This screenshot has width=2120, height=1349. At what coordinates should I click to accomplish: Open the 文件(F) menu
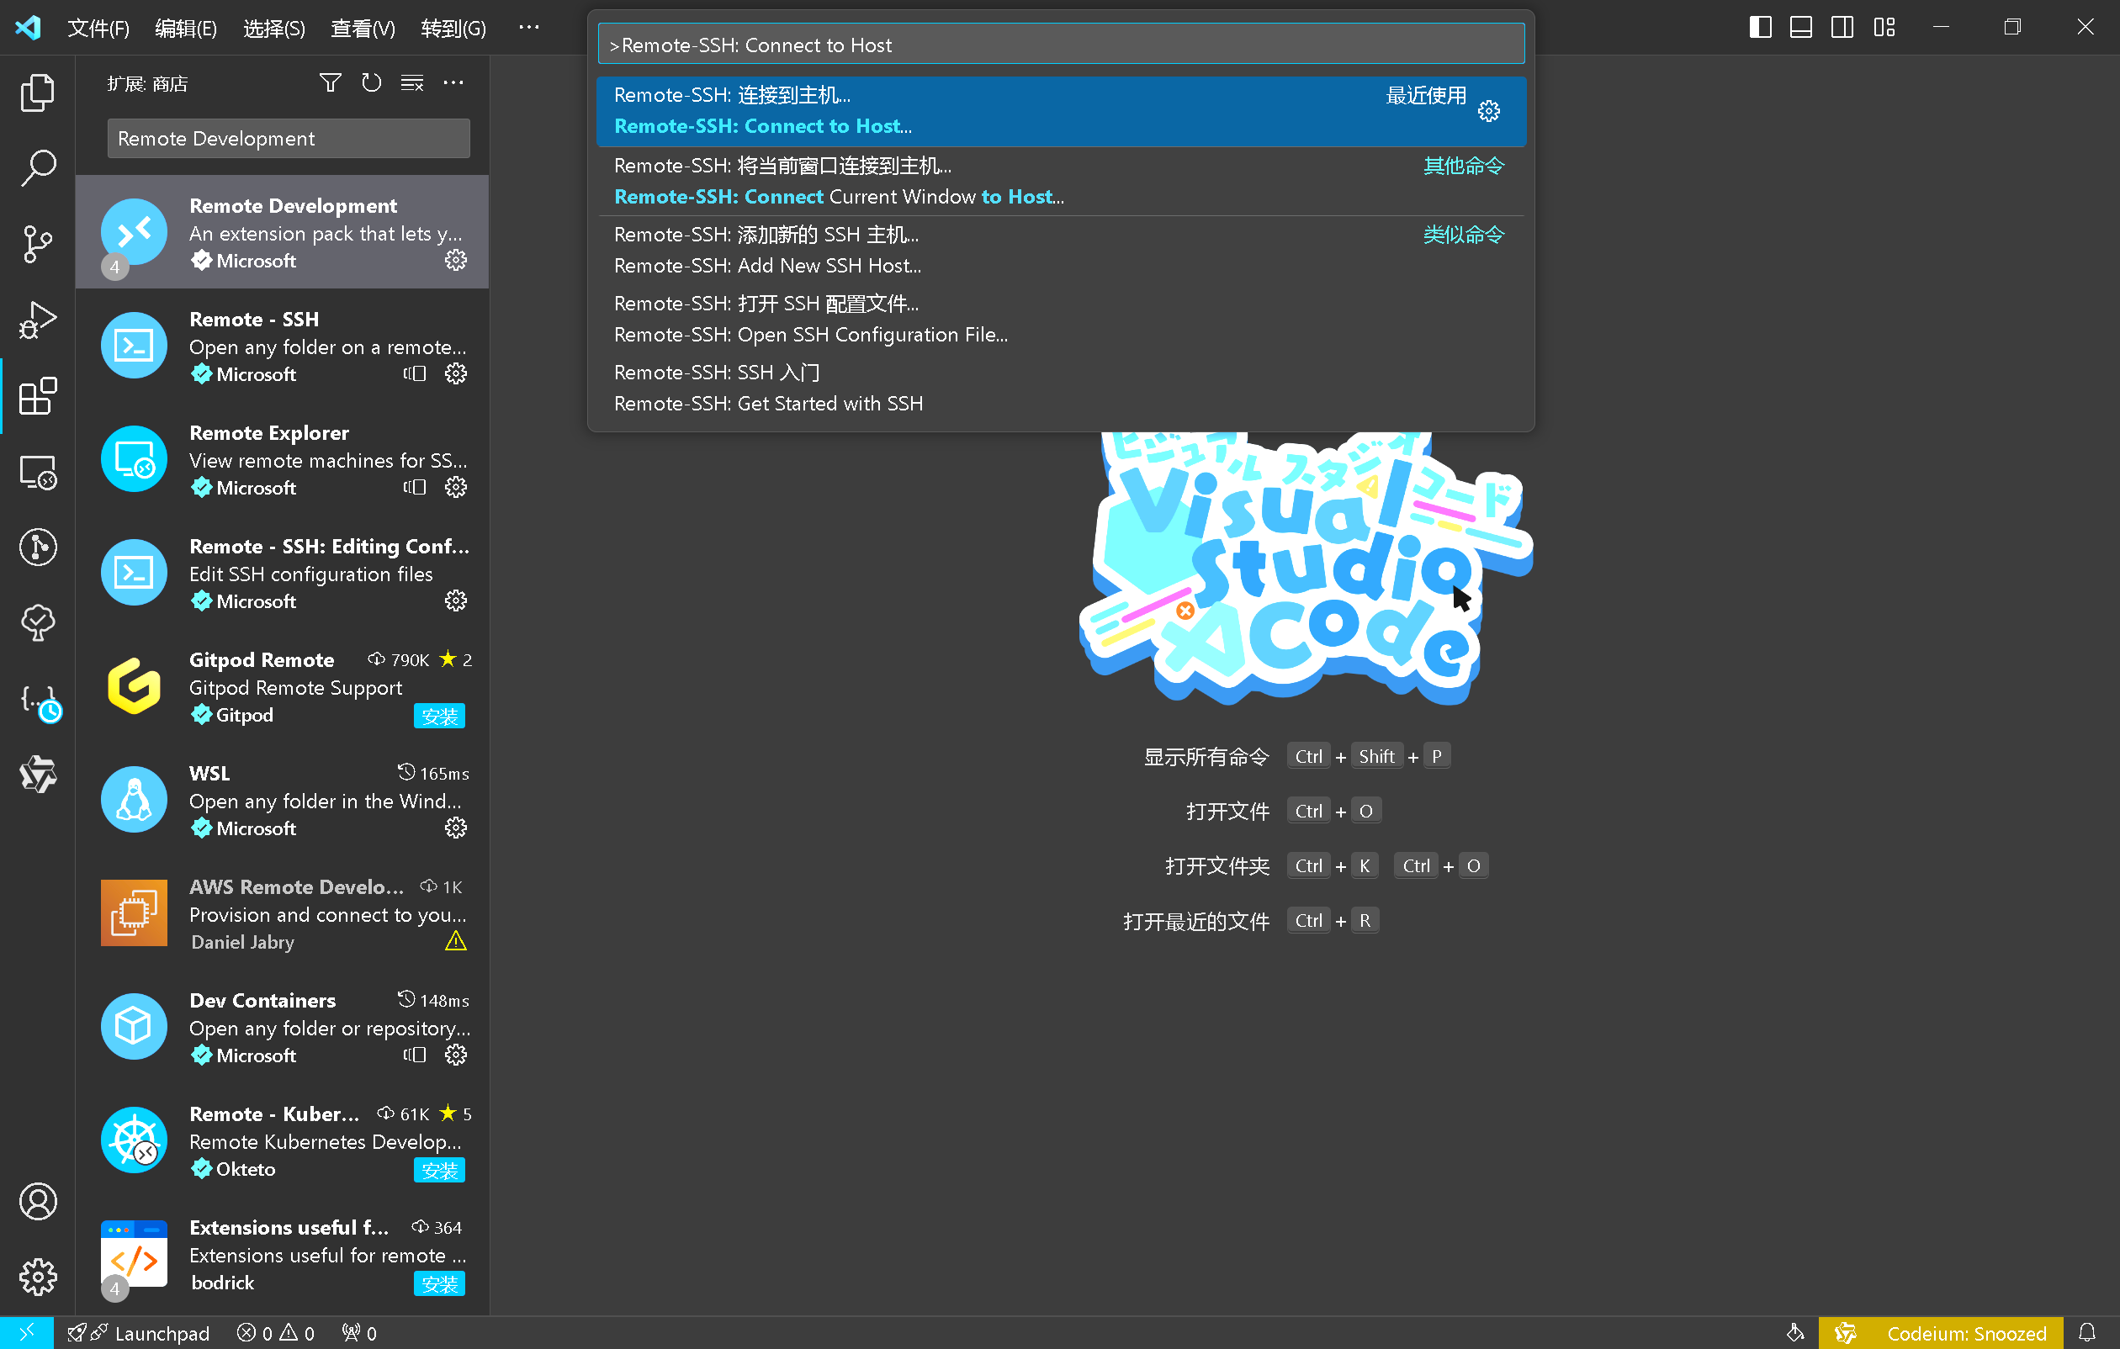(98, 28)
